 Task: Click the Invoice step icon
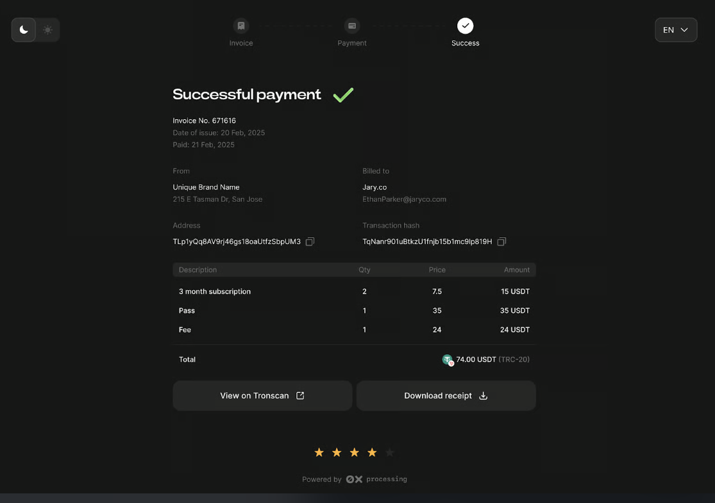click(241, 26)
